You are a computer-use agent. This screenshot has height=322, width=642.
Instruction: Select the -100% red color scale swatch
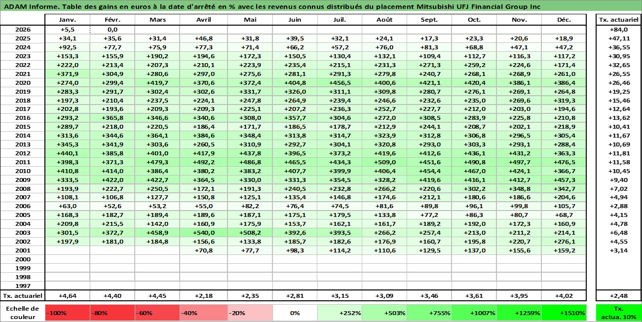point(67,313)
